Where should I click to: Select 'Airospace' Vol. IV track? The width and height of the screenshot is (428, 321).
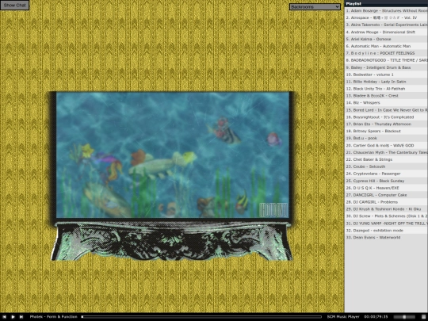(386, 17)
